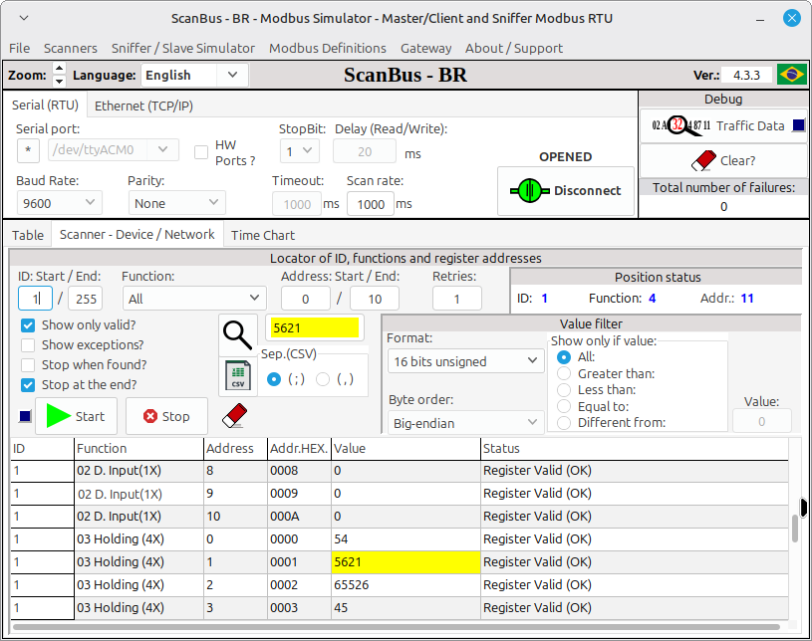The height and width of the screenshot is (641, 812).
Task: Decrease zoom with the down stepper arrow
Action: point(60,81)
